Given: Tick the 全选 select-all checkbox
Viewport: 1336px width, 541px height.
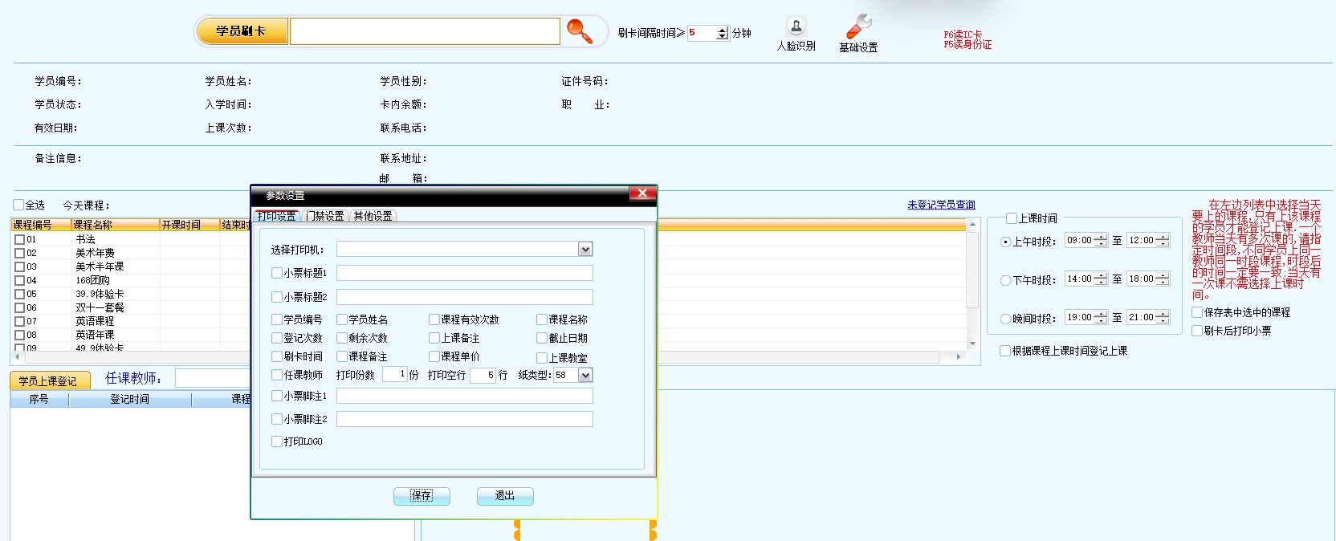Looking at the screenshot, I should click(18, 205).
